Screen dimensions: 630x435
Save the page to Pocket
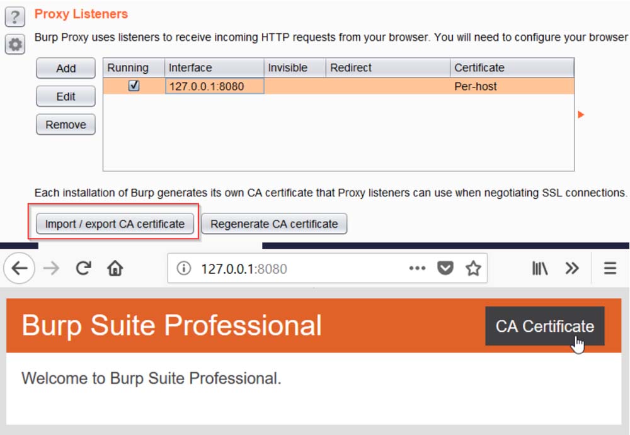point(445,268)
